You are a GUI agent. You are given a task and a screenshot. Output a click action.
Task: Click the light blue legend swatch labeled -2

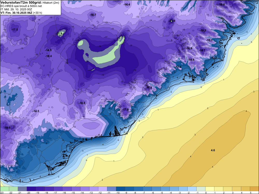[x=192, y=189]
